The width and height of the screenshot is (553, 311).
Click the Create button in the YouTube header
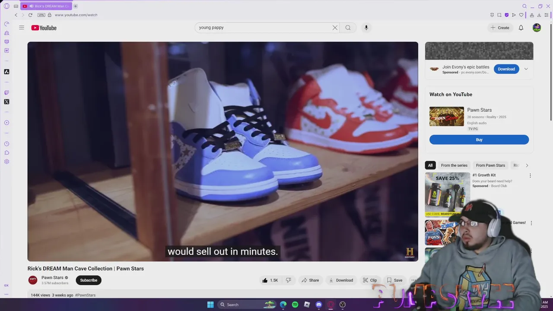point(500,28)
